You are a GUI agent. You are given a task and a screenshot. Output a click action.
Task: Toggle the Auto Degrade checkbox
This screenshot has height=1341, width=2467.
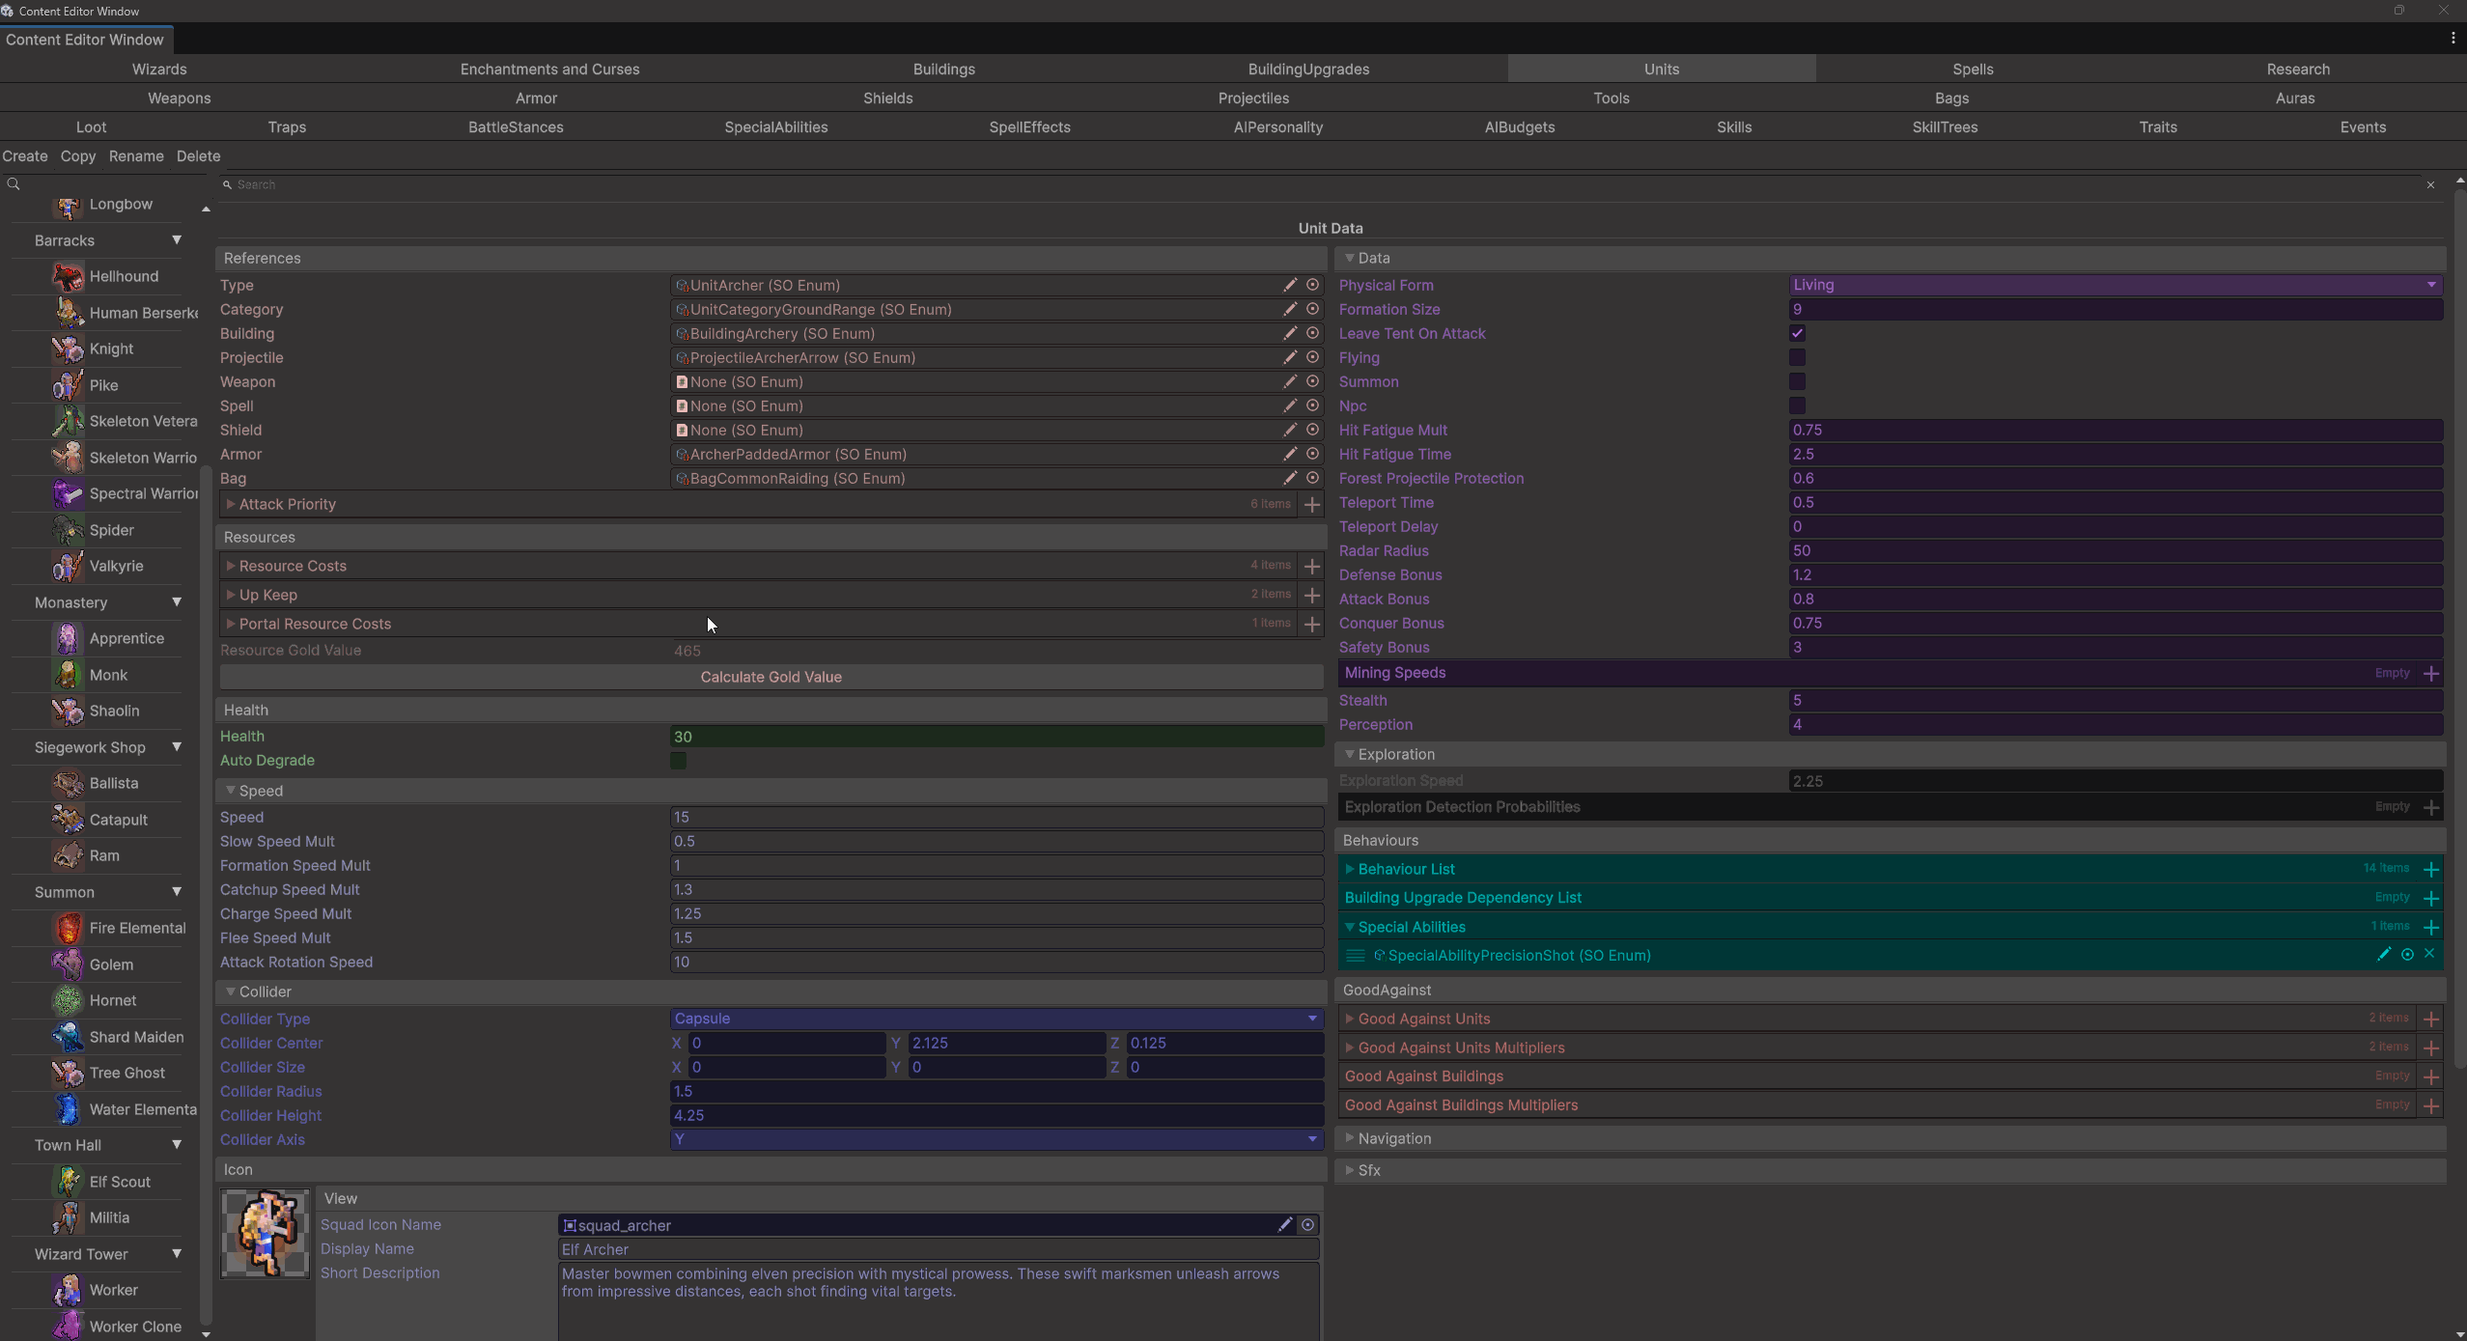[678, 761]
